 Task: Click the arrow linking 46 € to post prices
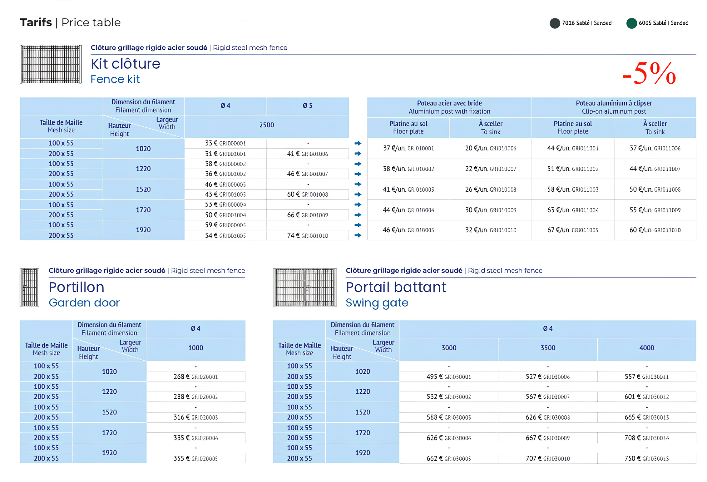coord(358,184)
